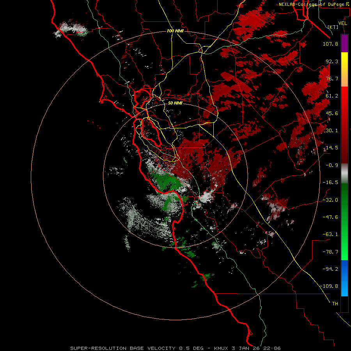This screenshot has height=351, width=351.
Task: Click the -78.7 scale value
Action: pos(330,252)
